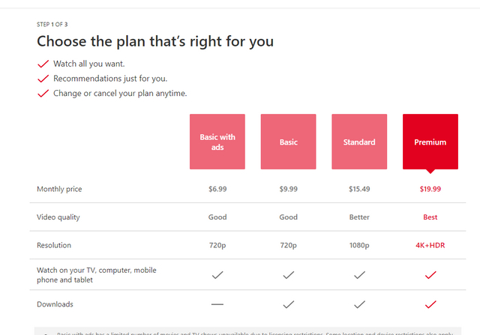The width and height of the screenshot is (480, 335).
Task: Click the Choose the plan heading
Action: (x=155, y=42)
